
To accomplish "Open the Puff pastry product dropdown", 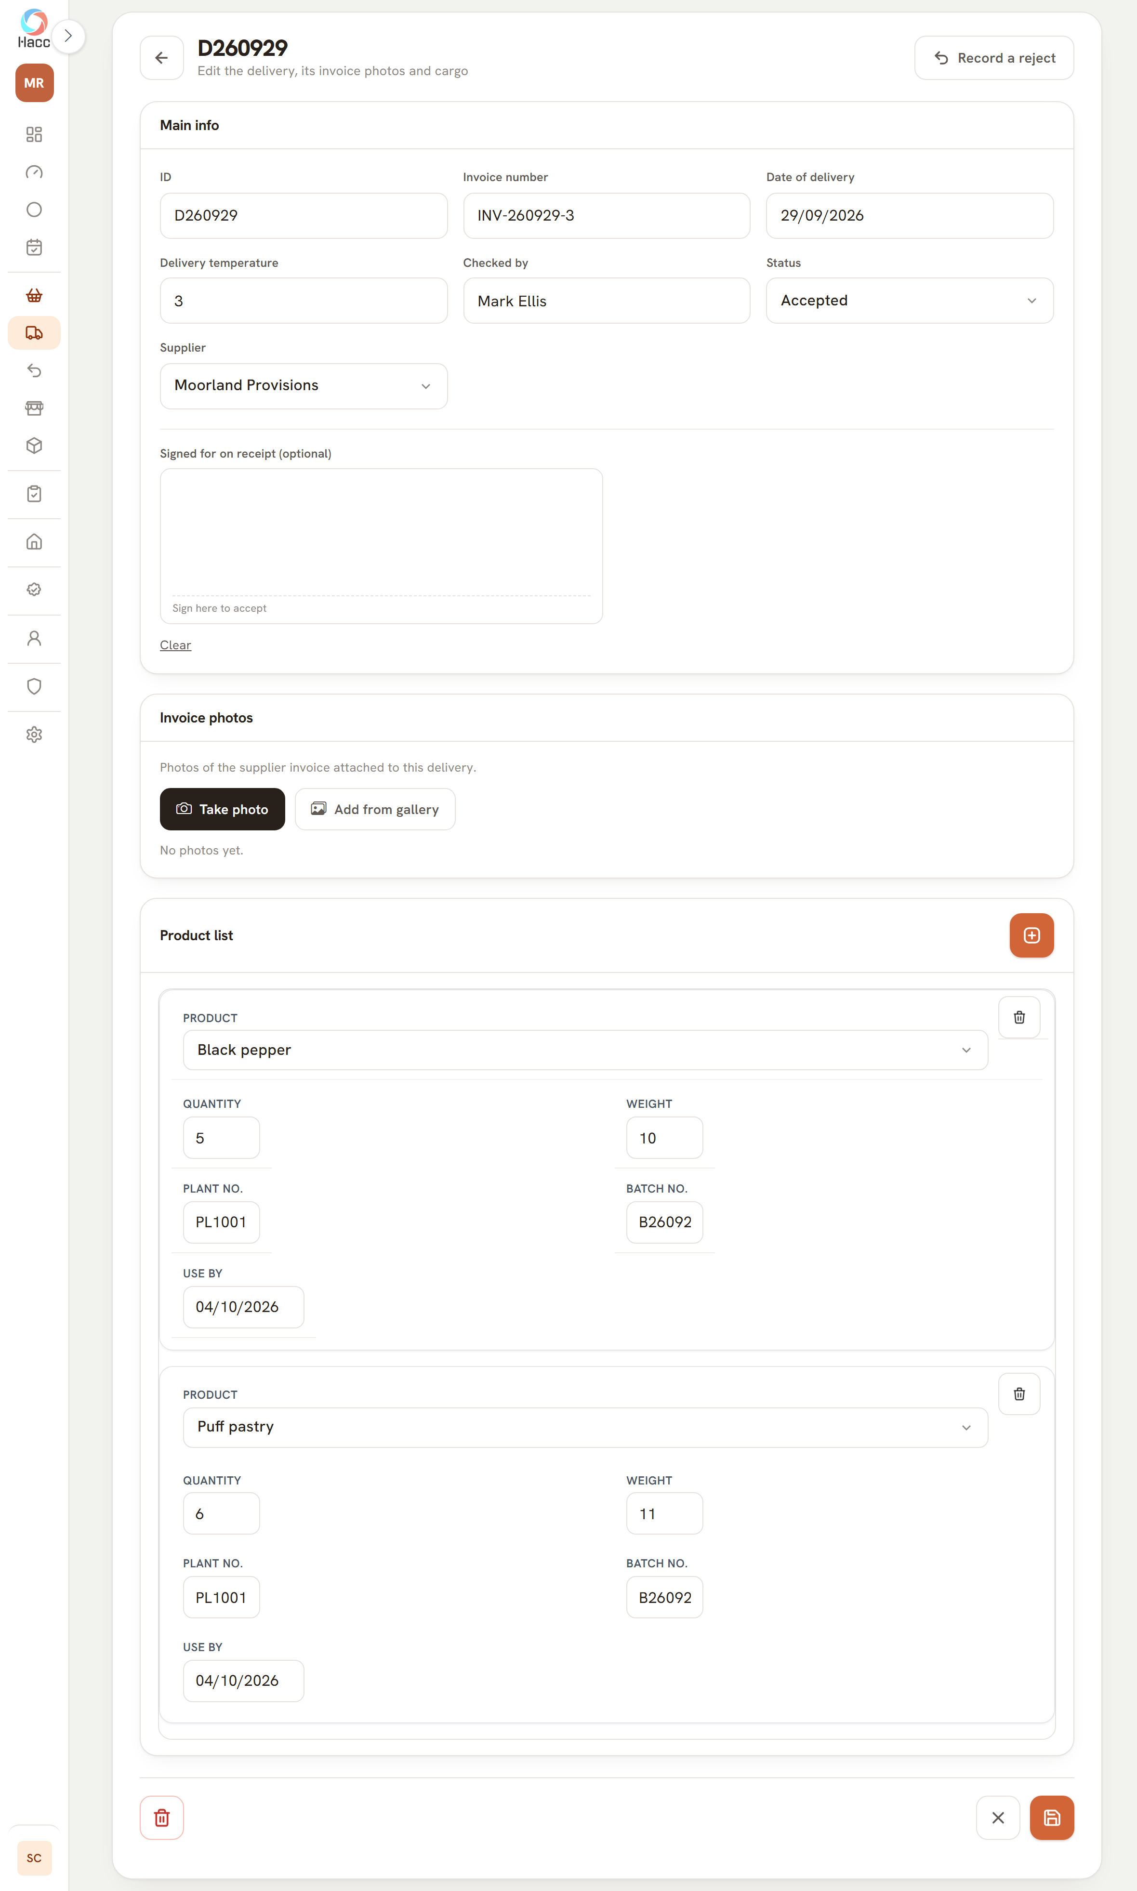I will [585, 1427].
